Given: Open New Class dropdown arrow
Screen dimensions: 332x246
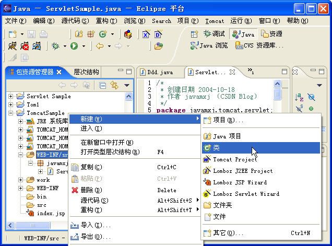Looking at the screenshot, I should pos(112,34).
